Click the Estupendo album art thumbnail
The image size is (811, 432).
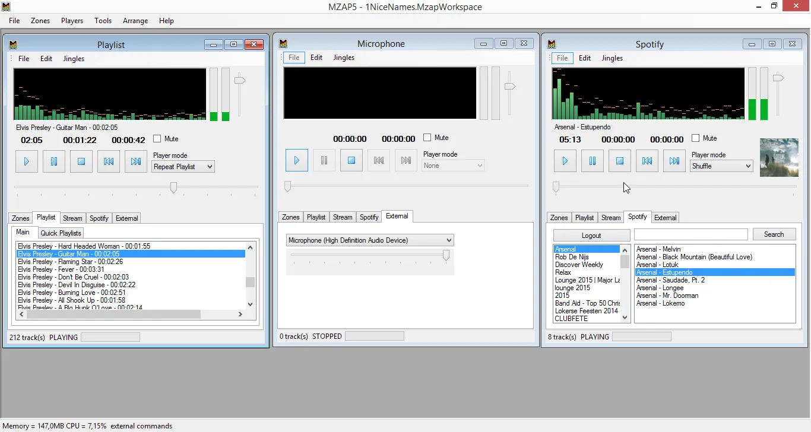pos(779,157)
